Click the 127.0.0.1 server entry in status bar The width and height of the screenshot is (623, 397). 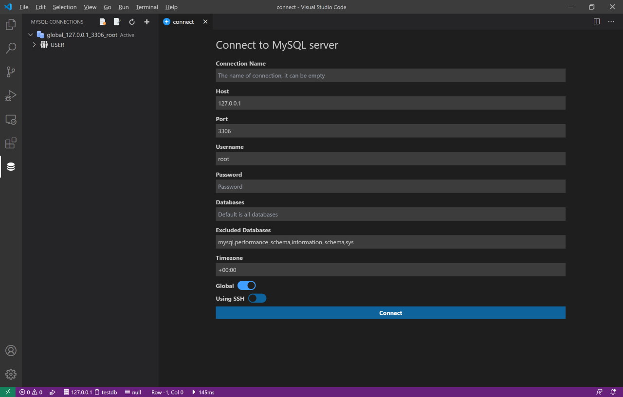[77, 392]
